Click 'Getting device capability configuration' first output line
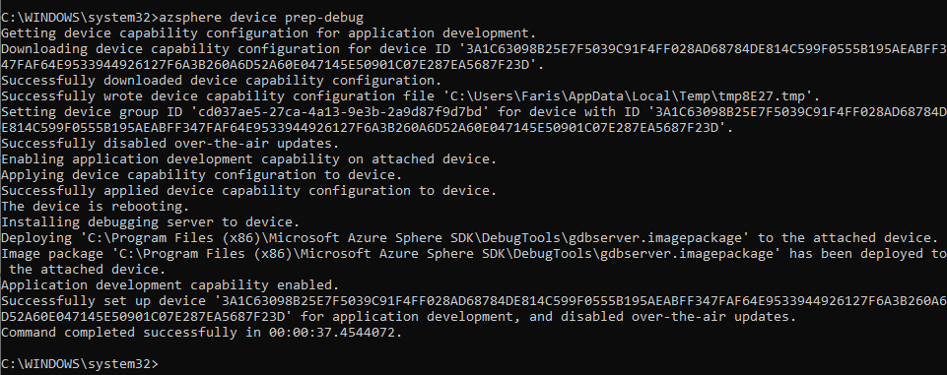Screen dimensions: 947x375 269,33
